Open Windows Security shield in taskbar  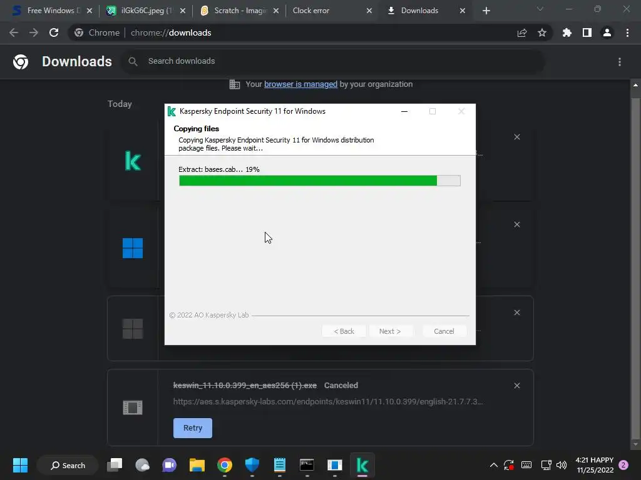click(252, 465)
